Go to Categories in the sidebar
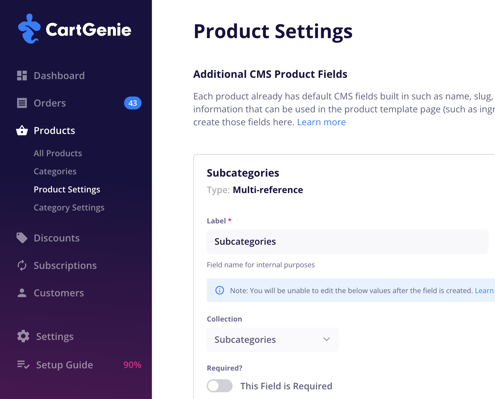495x399 pixels. click(55, 171)
